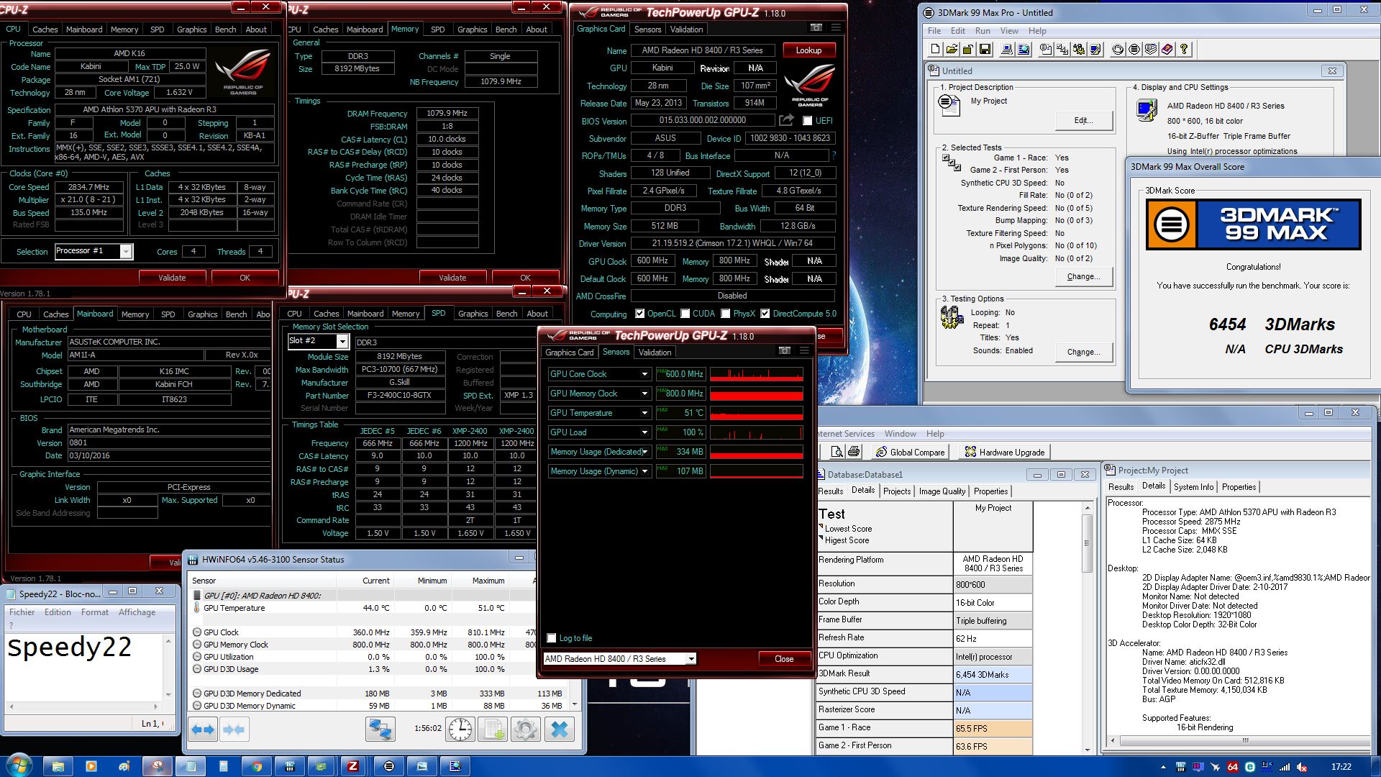This screenshot has width=1381, height=777.
Task: Click Close button in GPU-Z Sensors window
Action: 784,658
